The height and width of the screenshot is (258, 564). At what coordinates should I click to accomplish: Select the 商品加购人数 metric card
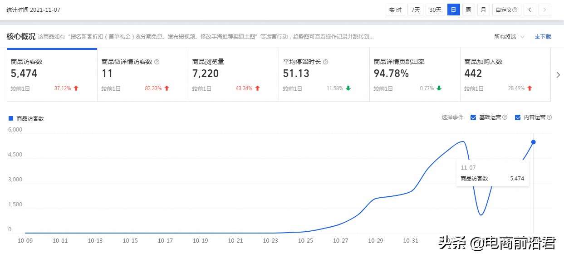pos(505,75)
